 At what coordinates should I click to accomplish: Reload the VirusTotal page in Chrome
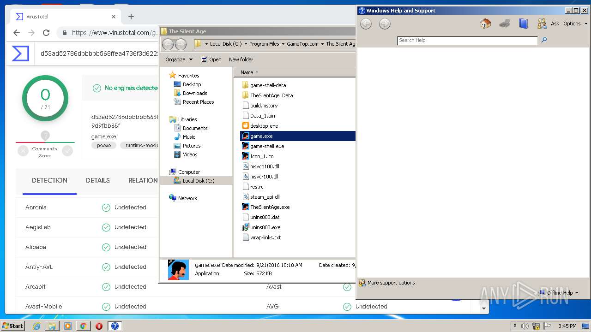click(x=46, y=33)
